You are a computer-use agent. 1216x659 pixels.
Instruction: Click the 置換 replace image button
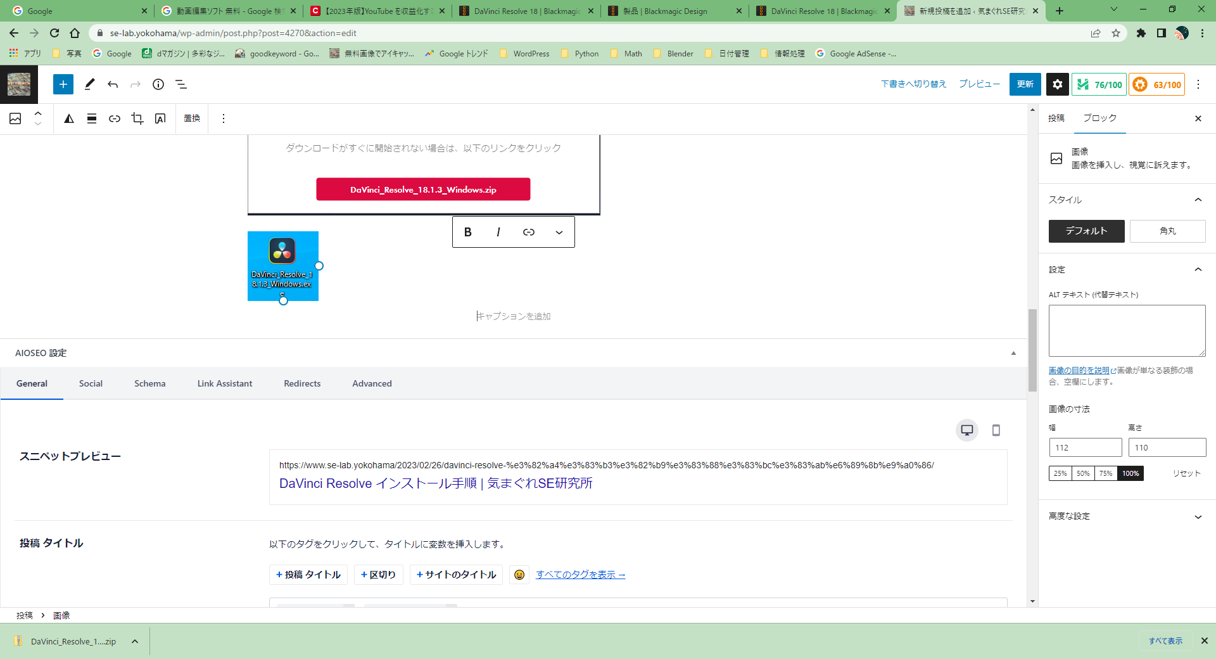tap(192, 118)
